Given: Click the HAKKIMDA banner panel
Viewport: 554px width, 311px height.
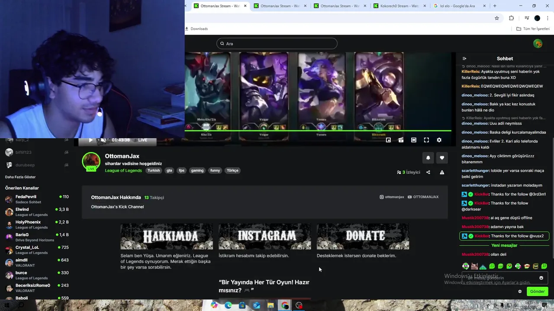Looking at the screenshot, I should pos(167,236).
